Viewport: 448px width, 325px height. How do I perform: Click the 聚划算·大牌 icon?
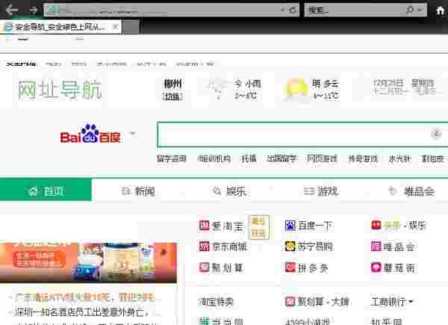click(x=290, y=301)
